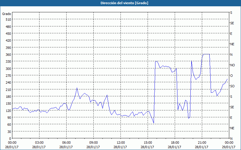241x150 pixels.
Task: Click the NE compass label at 30 level
Action: click(x=232, y=128)
